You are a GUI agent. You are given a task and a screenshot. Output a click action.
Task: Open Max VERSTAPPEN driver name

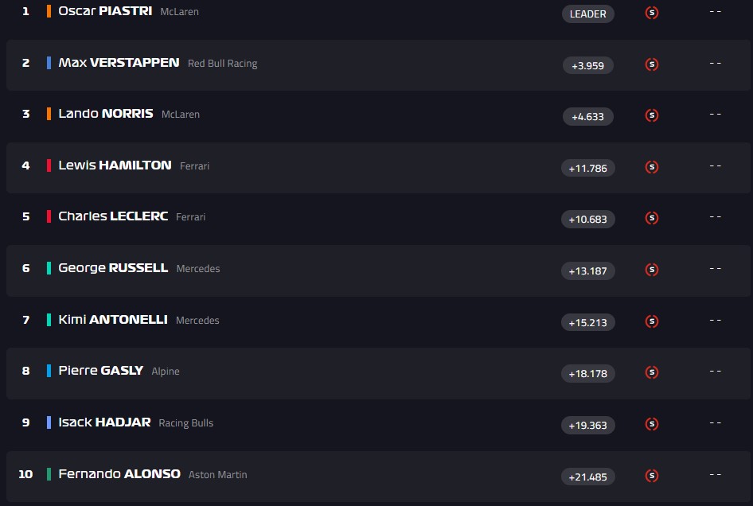tap(119, 63)
